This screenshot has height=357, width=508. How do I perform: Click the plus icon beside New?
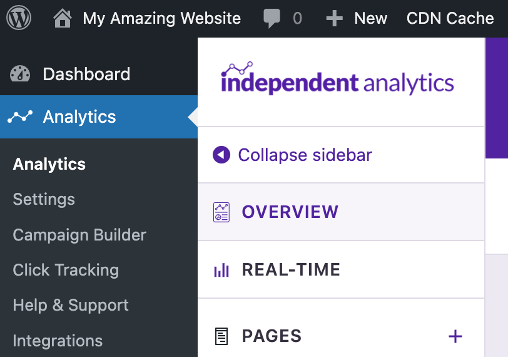click(335, 19)
